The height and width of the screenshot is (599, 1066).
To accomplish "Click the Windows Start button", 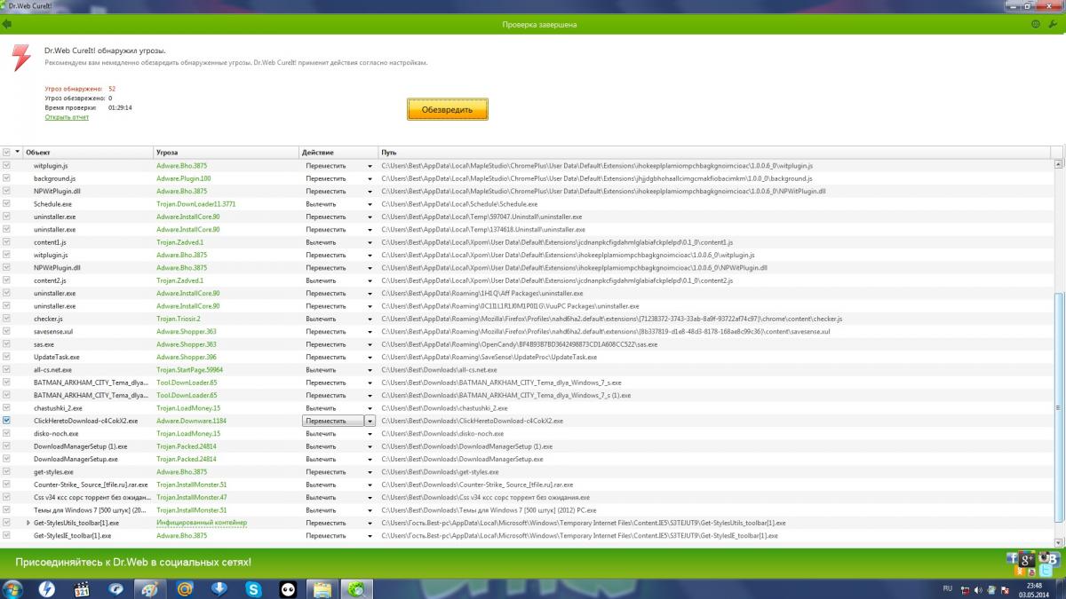I will pos(13,588).
